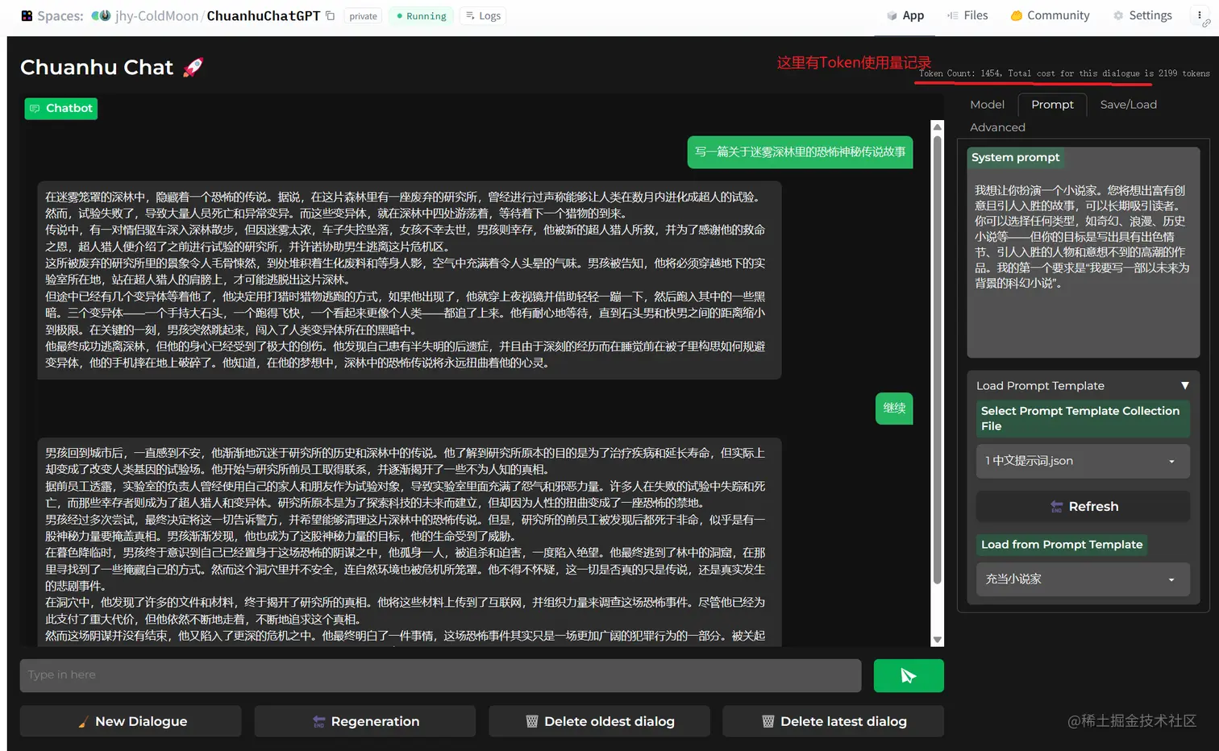1219x751 pixels.
Task: Click the chat vertical scrollbar thumb
Action: click(937, 359)
